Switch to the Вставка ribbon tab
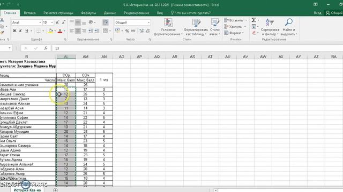The width and height of the screenshot is (343, 192). (29, 13)
